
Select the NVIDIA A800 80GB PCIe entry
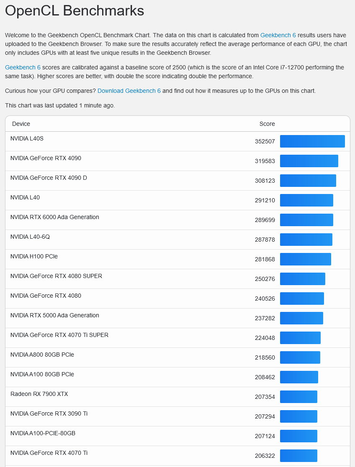pyautogui.click(x=41, y=355)
